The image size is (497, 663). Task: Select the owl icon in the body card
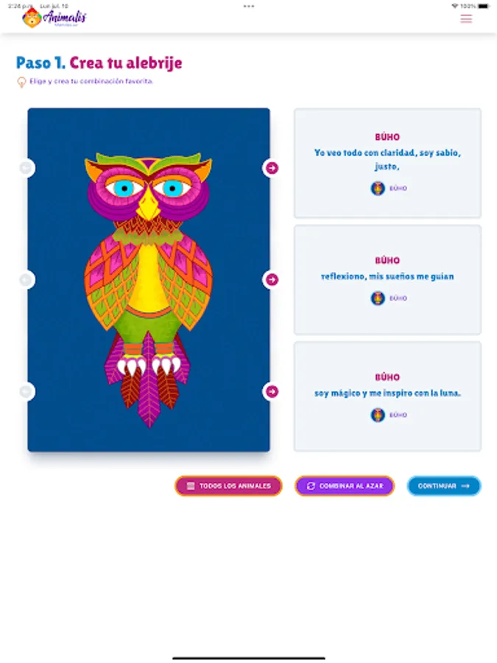point(378,298)
